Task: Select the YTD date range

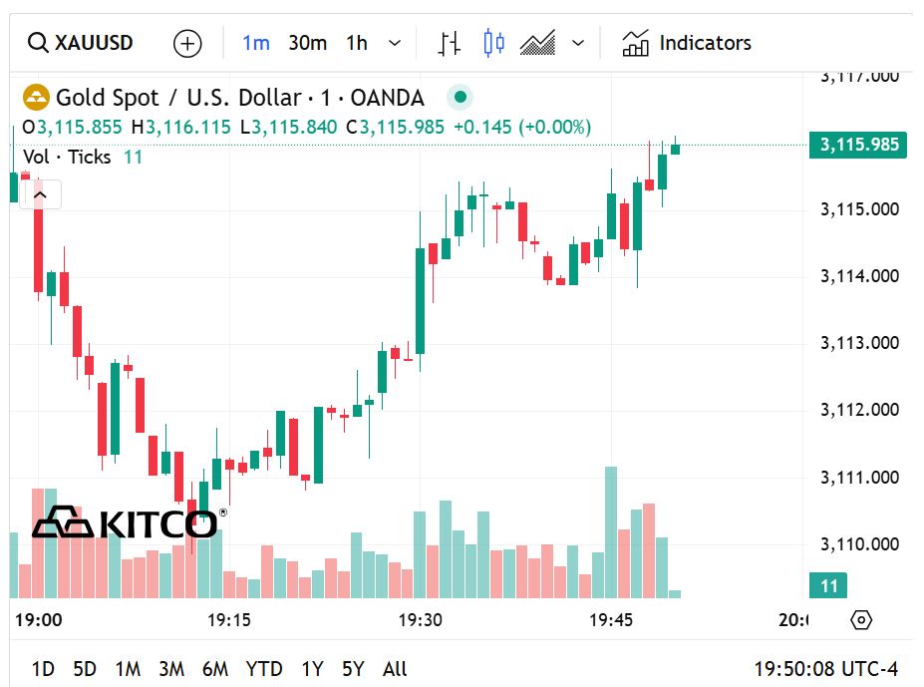Action: tap(264, 669)
